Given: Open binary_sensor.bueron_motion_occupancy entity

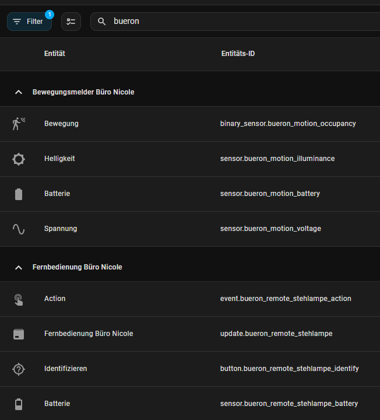Looking at the screenshot, I should [288, 124].
